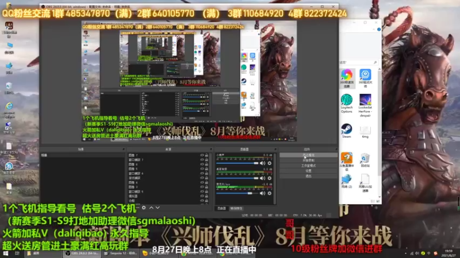460x258 pixels.
Task: Toggle visibility of 窗口捕获 5 source
Action: pos(202,191)
